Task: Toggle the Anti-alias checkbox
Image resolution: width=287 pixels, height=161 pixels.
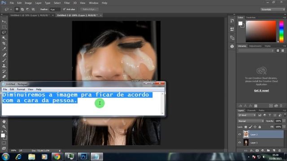Action: pos(64,9)
